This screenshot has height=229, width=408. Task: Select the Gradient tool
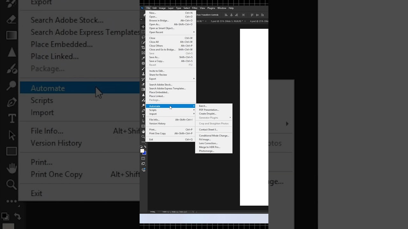tap(143, 90)
